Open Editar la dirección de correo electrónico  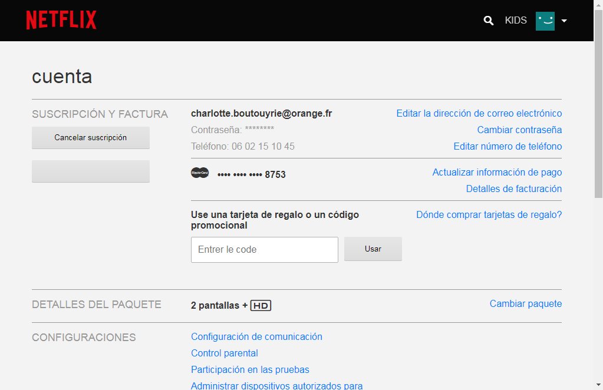[x=479, y=113]
